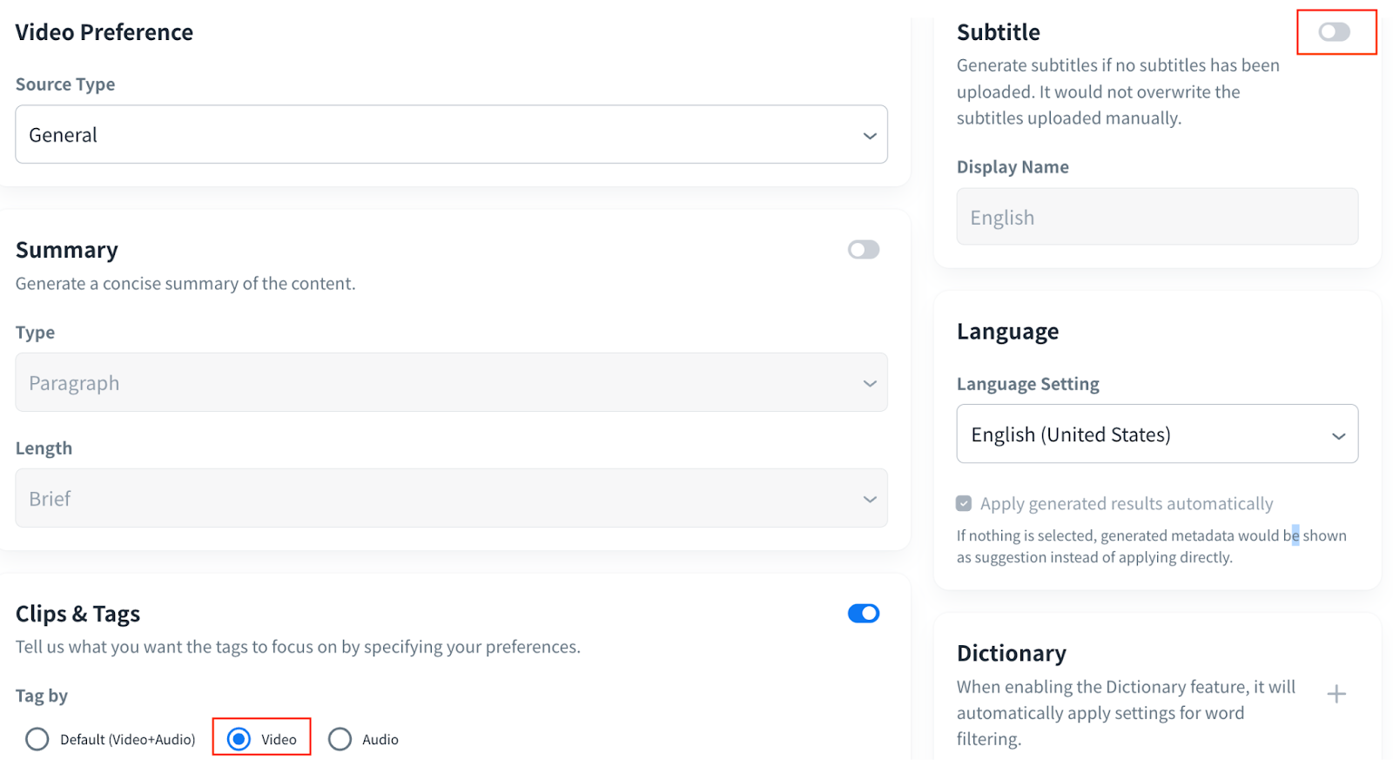Click the Audio label text under Tag by

[380, 739]
